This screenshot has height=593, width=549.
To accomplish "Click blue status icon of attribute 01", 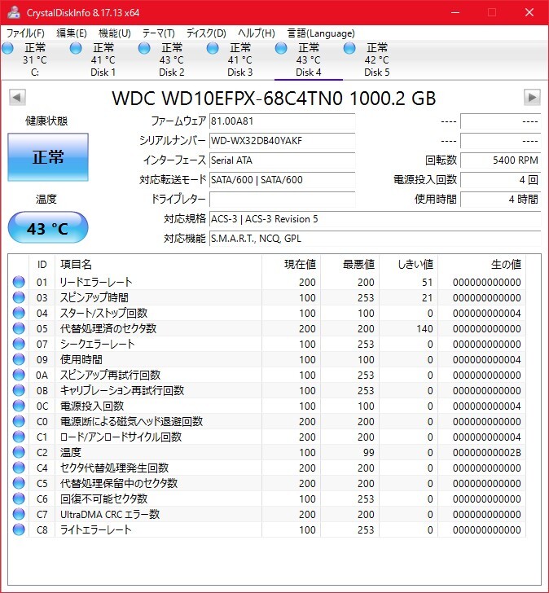I will (x=19, y=282).
